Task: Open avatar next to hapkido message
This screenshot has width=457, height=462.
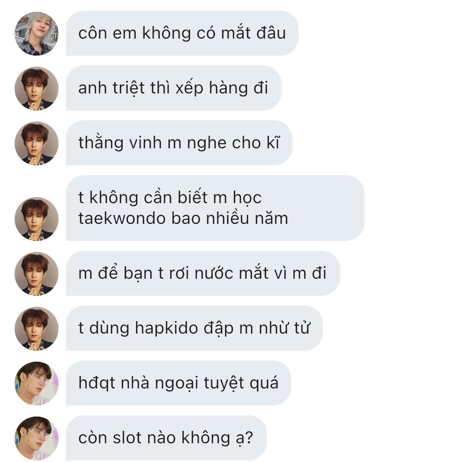Action: (37, 329)
